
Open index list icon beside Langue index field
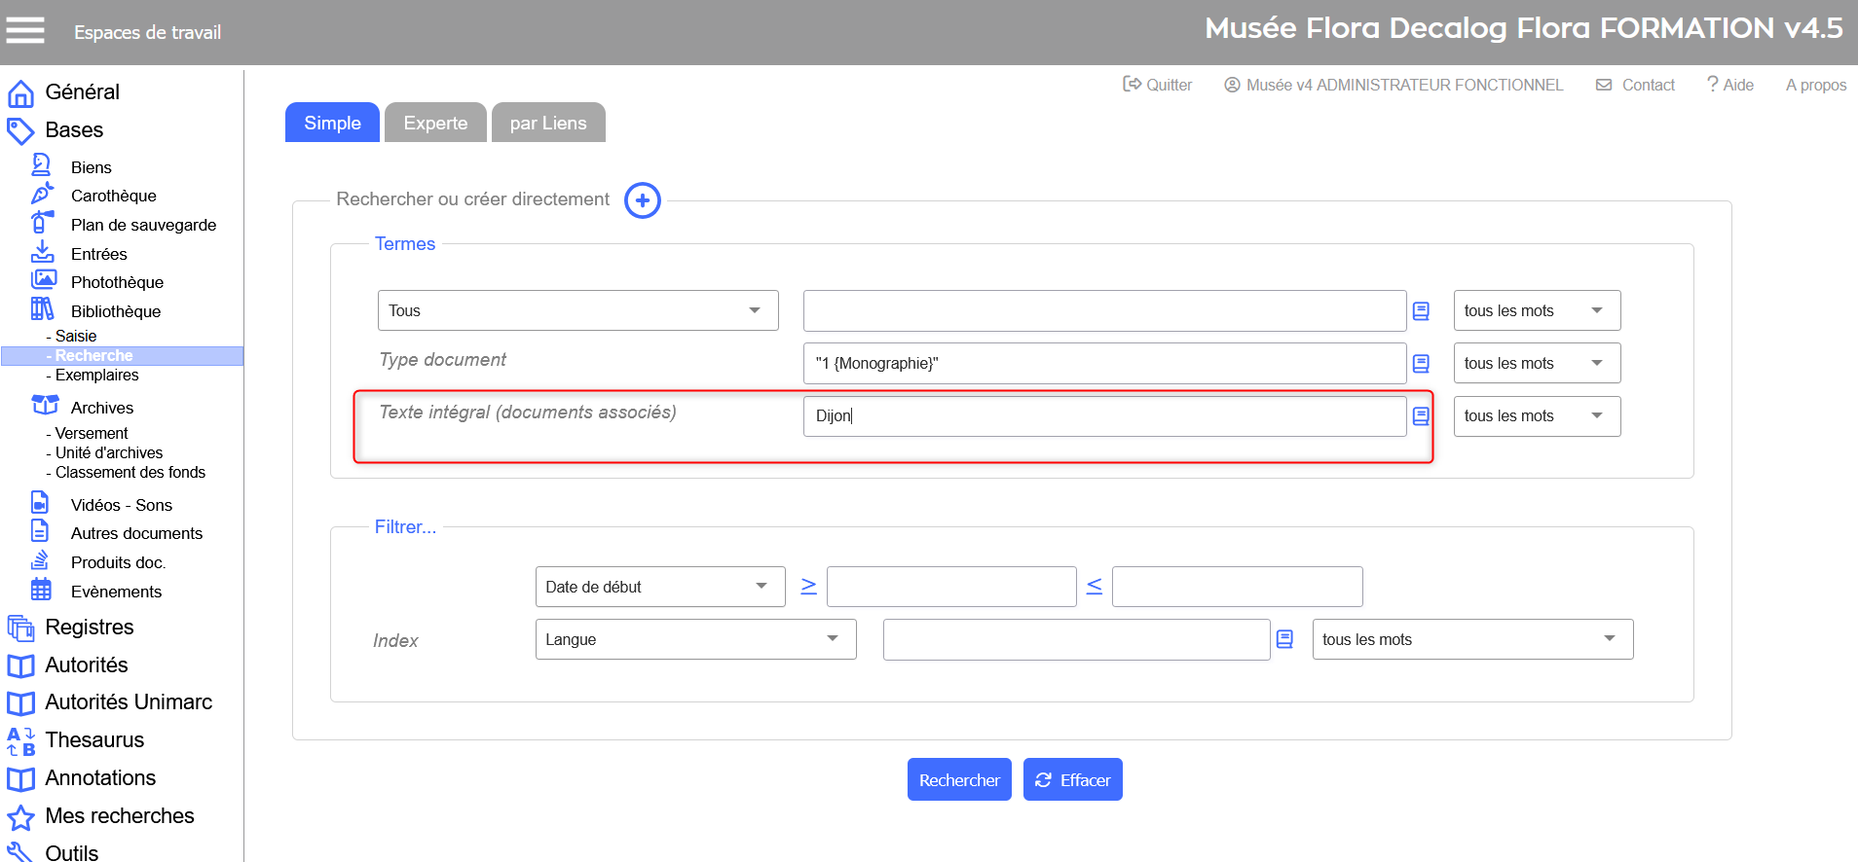1284,639
